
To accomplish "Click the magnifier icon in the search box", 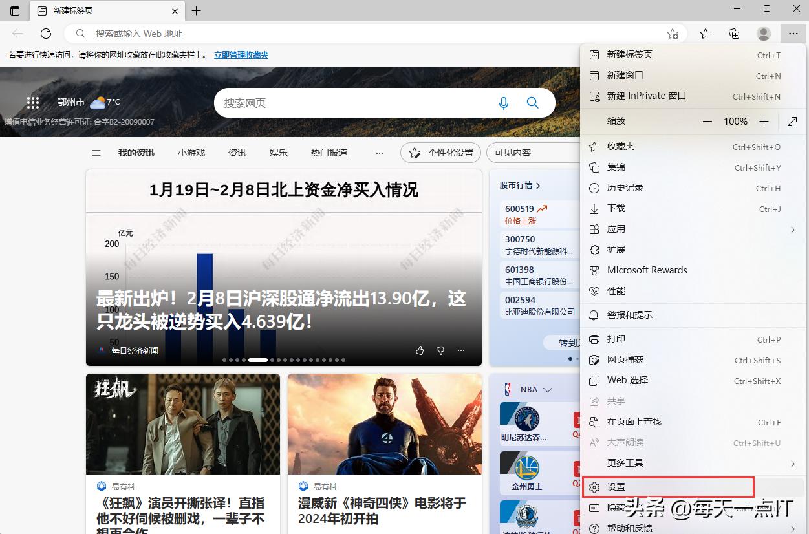I will (532, 102).
